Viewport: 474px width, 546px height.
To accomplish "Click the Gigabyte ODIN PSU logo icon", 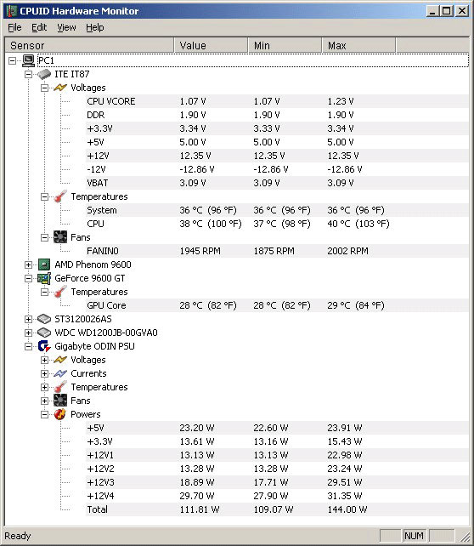I will pyautogui.click(x=44, y=346).
